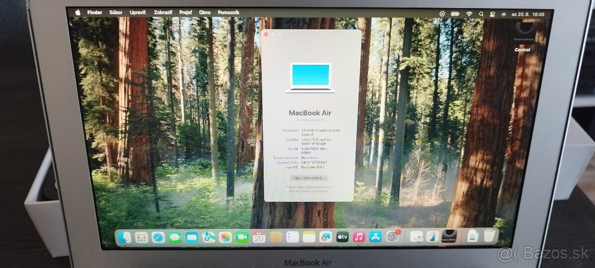The width and height of the screenshot is (595, 268).
Task: Click the battery status icon
Action: (455, 14)
